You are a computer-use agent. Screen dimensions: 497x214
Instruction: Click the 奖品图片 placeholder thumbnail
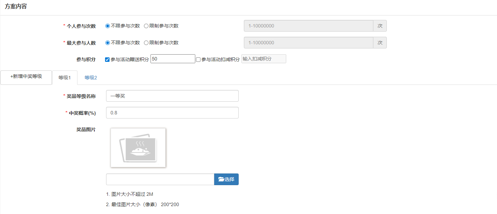click(x=138, y=148)
